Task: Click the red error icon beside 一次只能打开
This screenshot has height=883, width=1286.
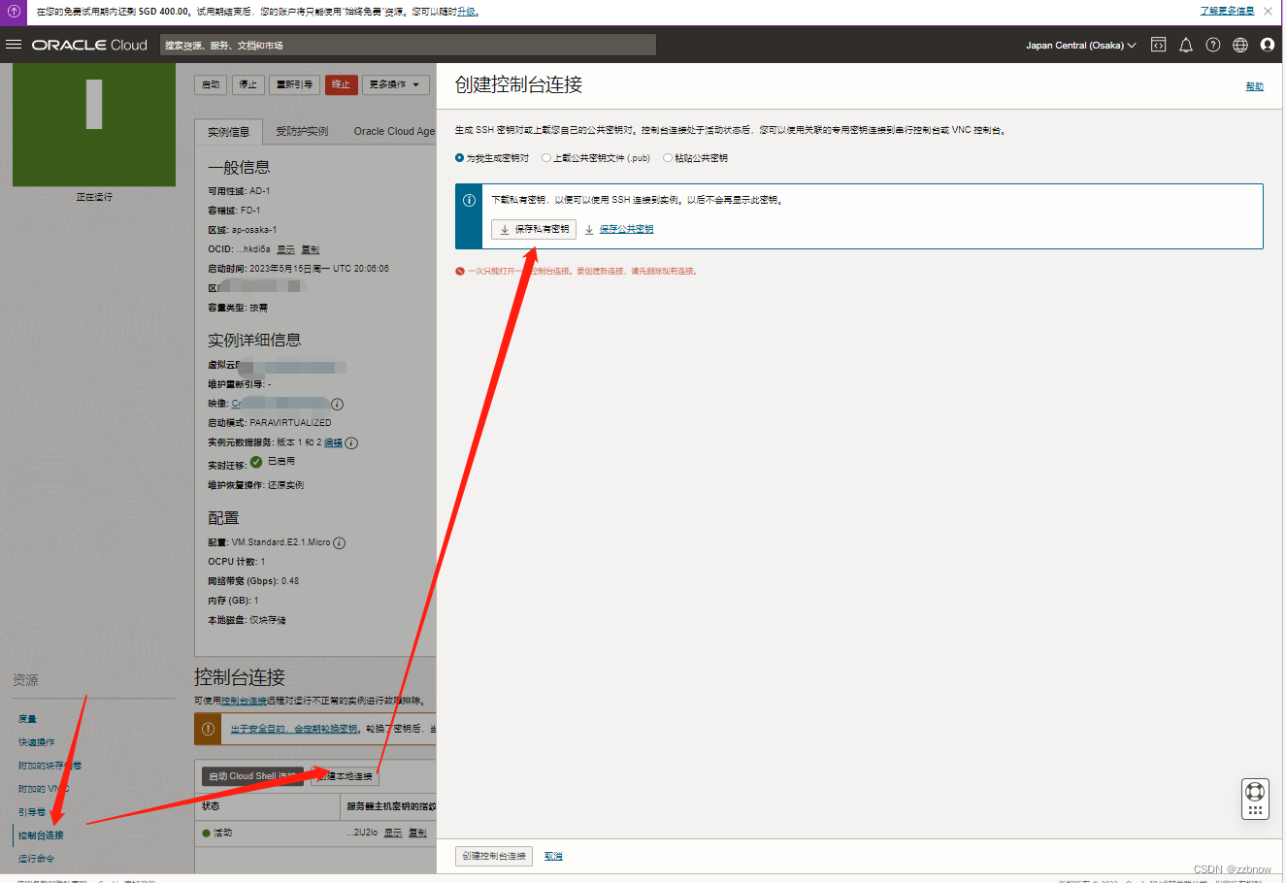Action: coord(460,272)
